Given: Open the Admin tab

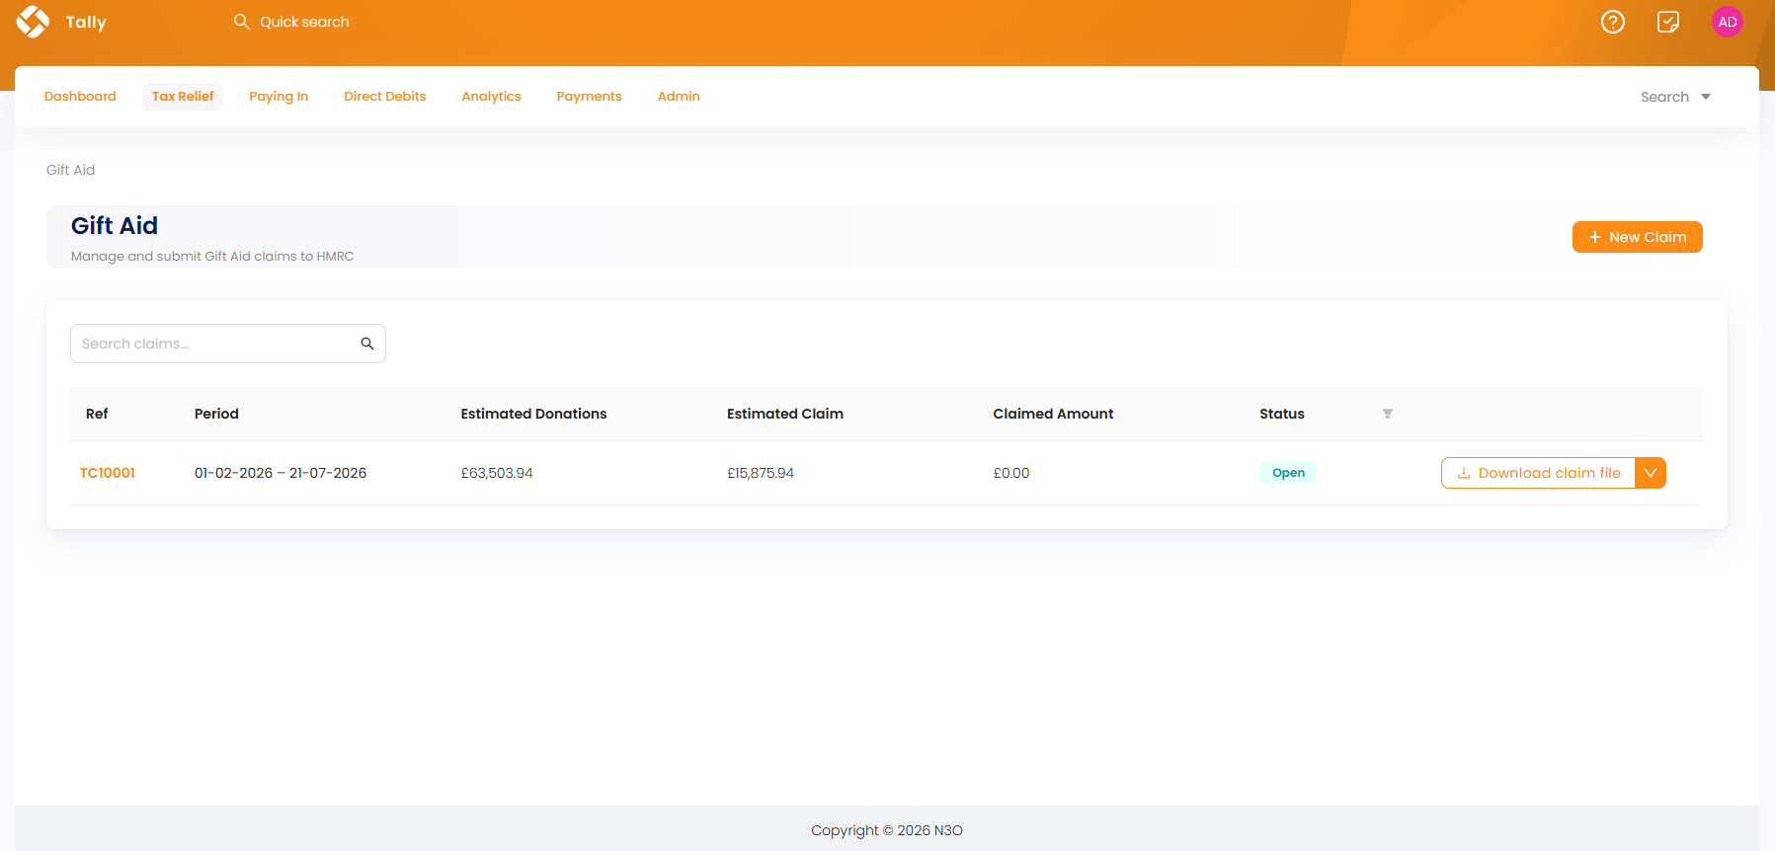Looking at the screenshot, I should pyautogui.click(x=679, y=97).
